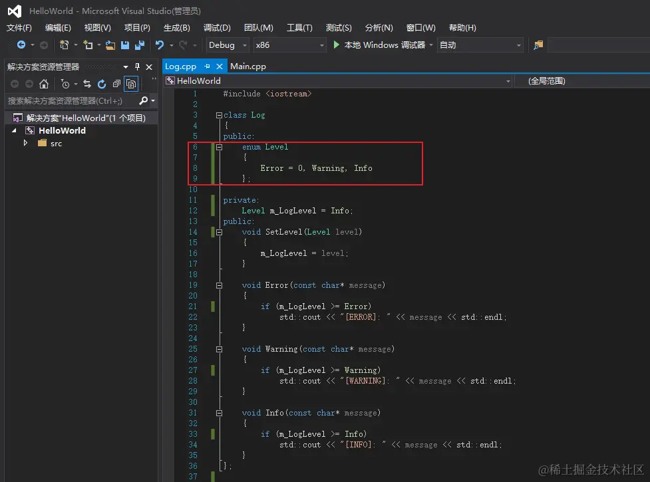Open the 窗口(W) menu

pos(420,28)
